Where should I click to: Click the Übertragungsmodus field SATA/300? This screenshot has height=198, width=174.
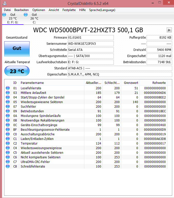coord(91,56)
